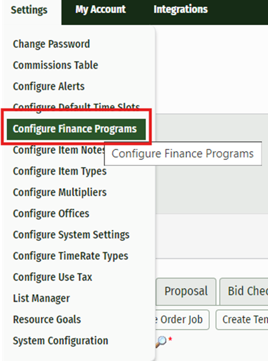Select Configure Default Time Slots
This screenshot has width=268, height=361.
76,107
